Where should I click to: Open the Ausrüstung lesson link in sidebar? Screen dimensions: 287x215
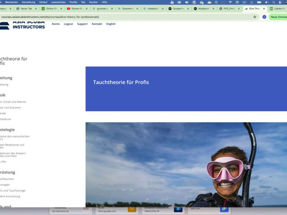[x=10, y=196]
